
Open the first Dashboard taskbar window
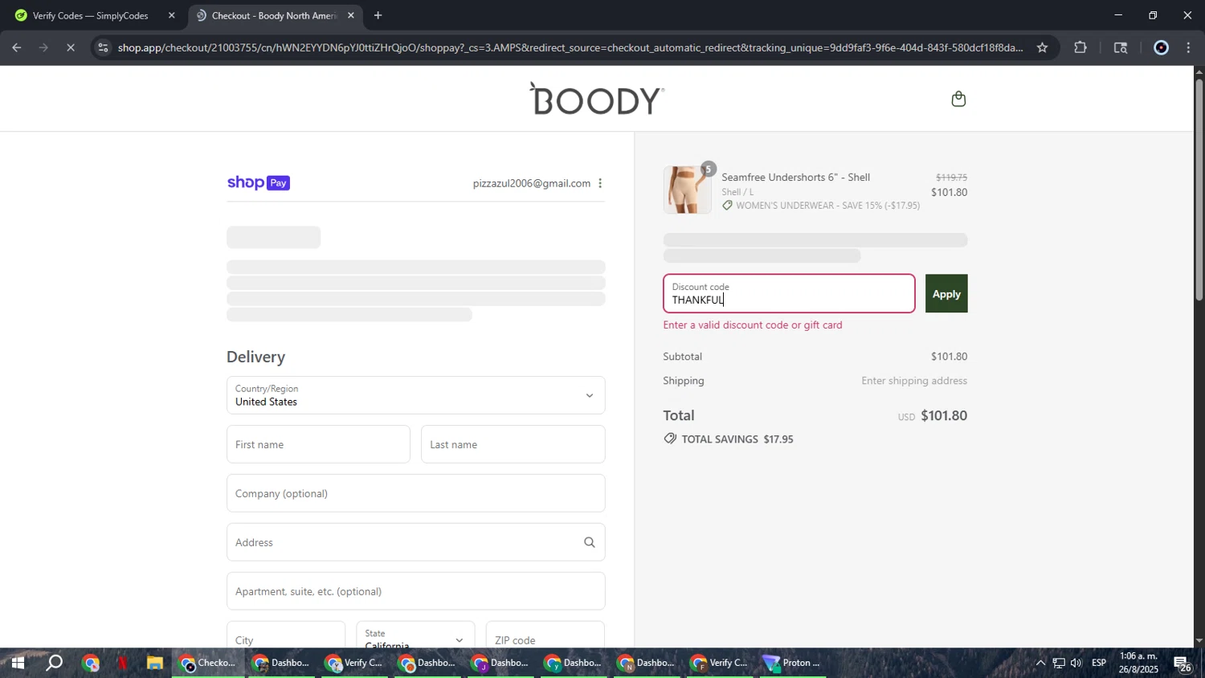[280, 664]
